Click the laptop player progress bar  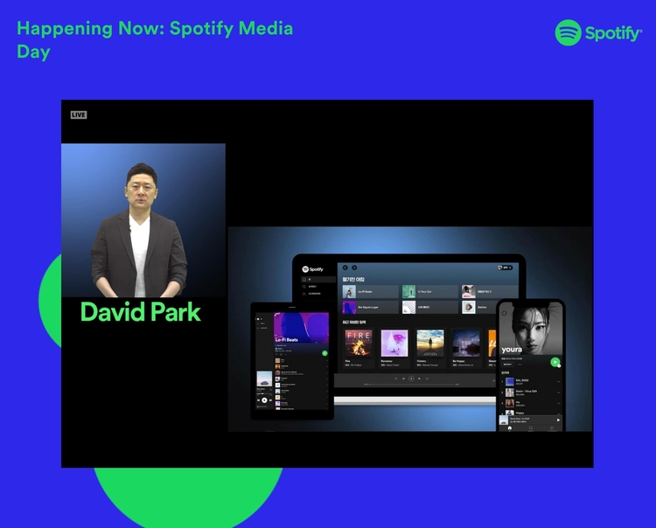coord(411,385)
